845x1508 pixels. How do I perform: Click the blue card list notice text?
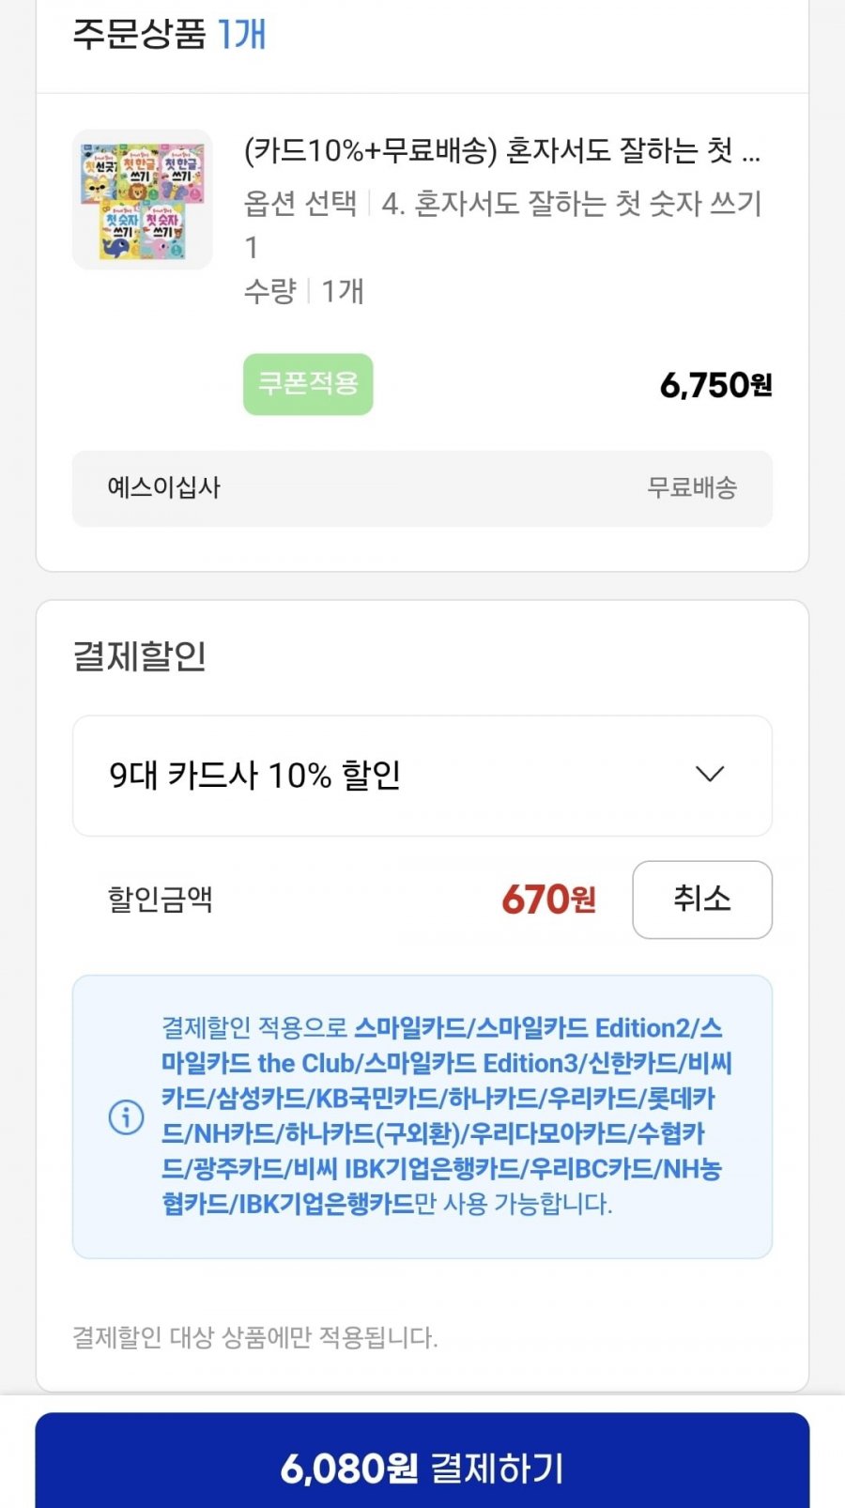click(x=446, y=1116)
